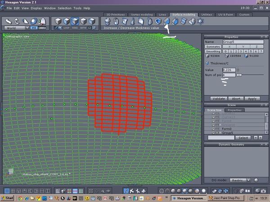Viewport: 270px width, 202px height.
Task: Open the DG mode Restric dropdown
Action: coord(248,180)
